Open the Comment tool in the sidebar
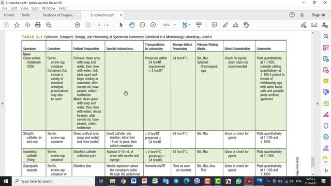The height and width of the screenshot is (186, 331). (326, 81)
